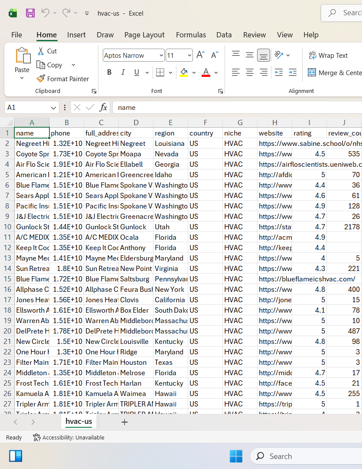Open Font Color dropdown arrow
This screenshot has width=362, height=469.
216,73
